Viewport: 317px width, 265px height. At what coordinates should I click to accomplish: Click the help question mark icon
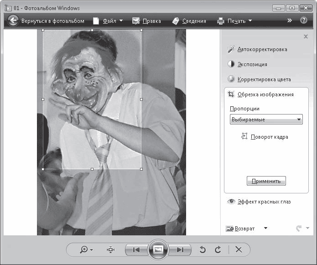point(304,21)
